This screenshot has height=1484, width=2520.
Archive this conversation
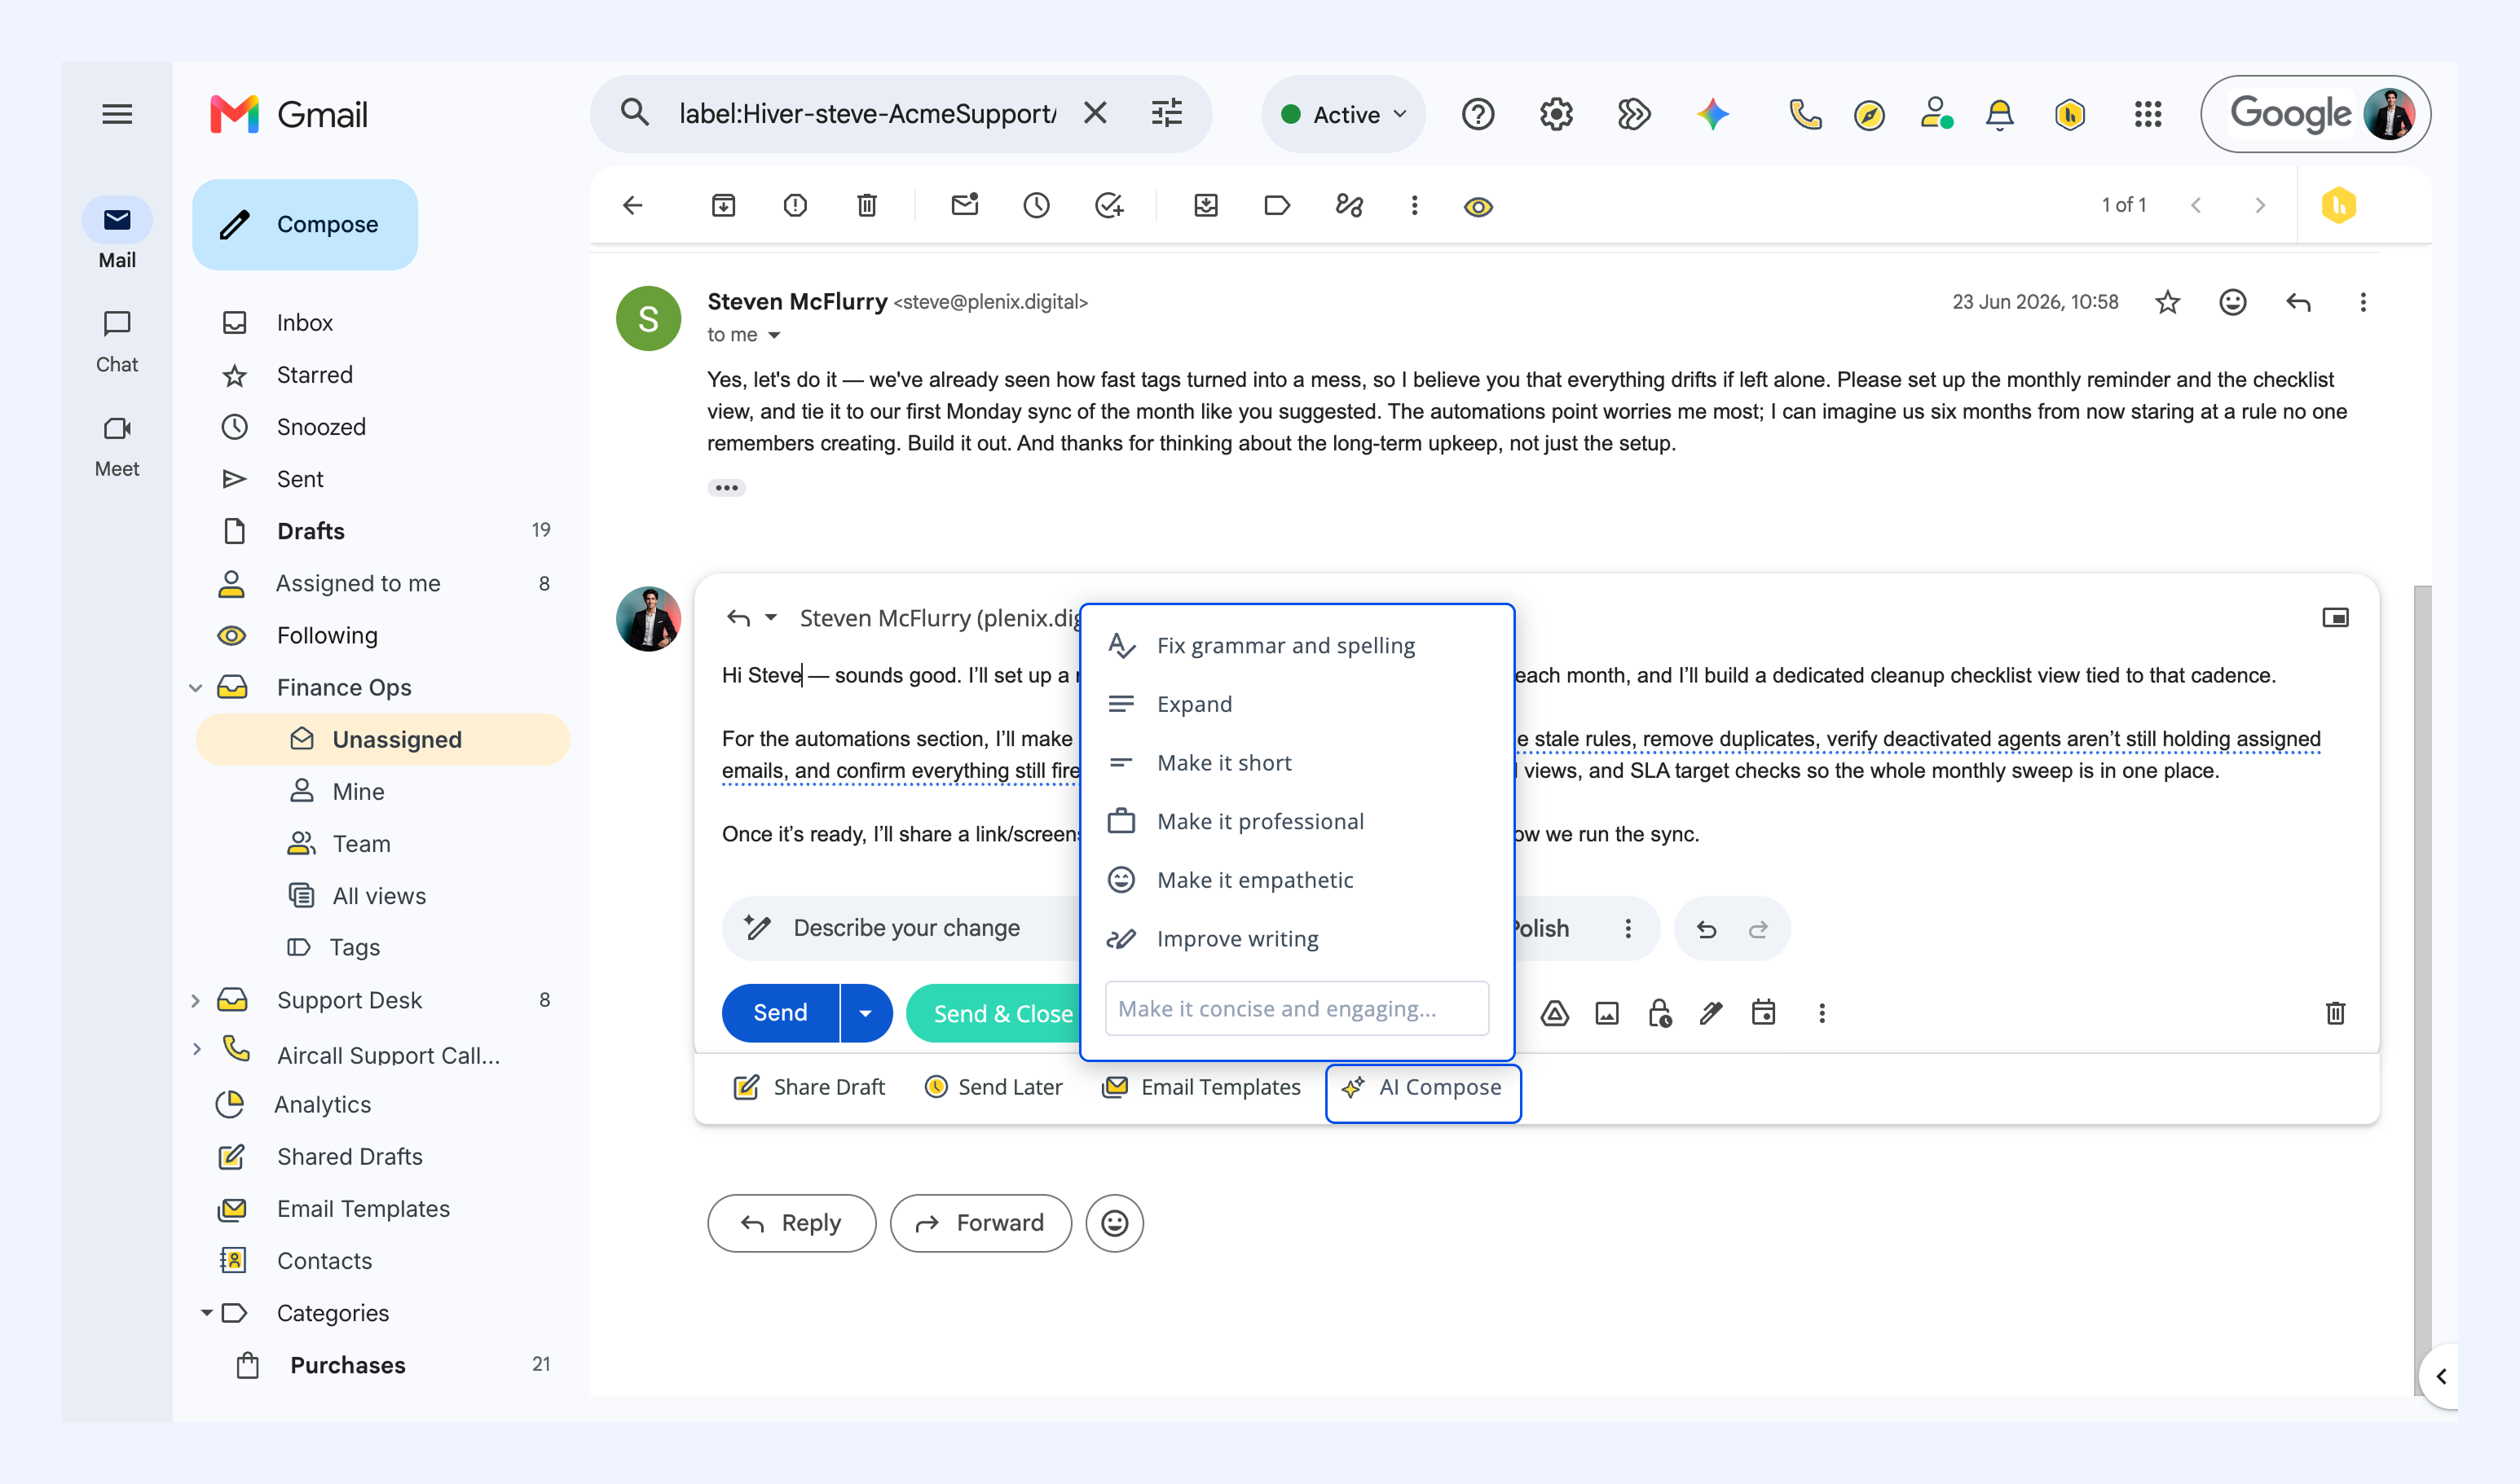pyautogui.click(x=723, y=205)
